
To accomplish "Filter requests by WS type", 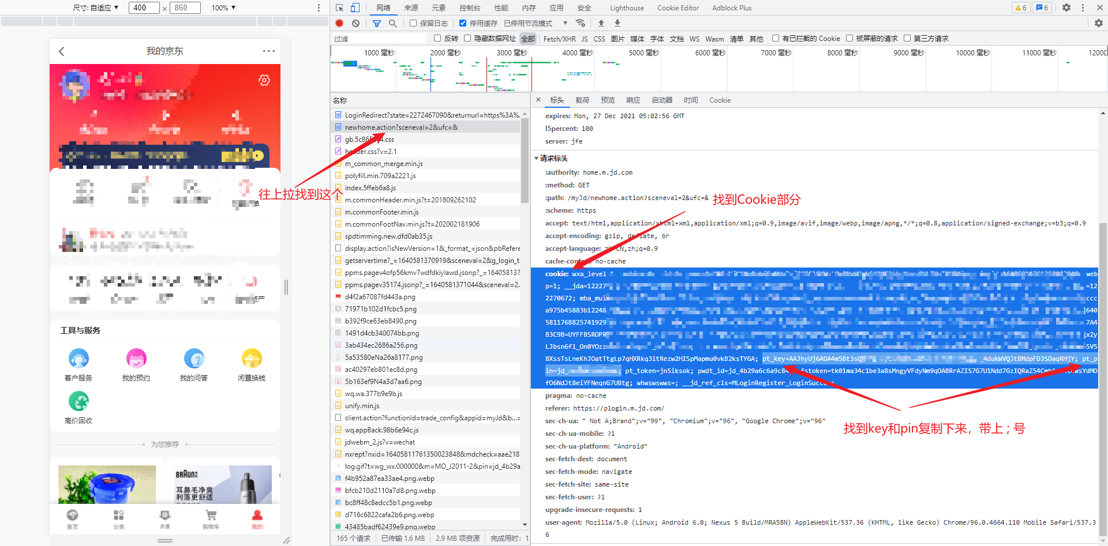I will [x=694, y=39].
